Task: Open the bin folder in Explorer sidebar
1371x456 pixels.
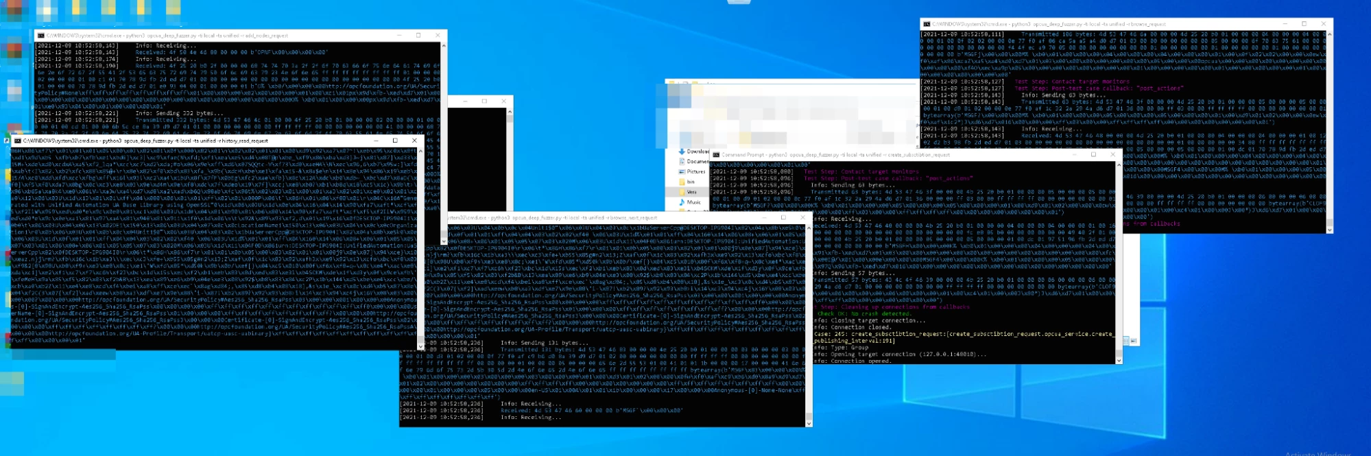Action: (687, 182)
